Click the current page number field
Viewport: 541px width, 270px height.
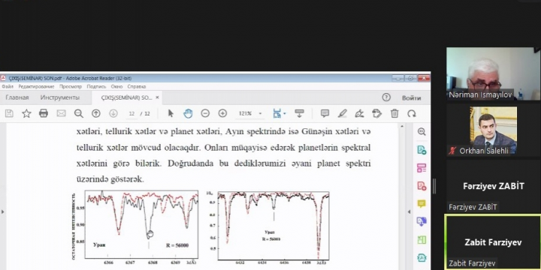tap(131, 113)
